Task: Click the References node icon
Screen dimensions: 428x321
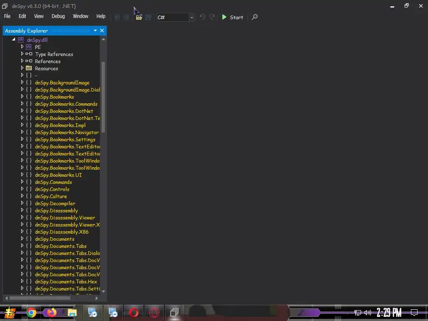Action: pyautogui.click(x=29, y=61)
